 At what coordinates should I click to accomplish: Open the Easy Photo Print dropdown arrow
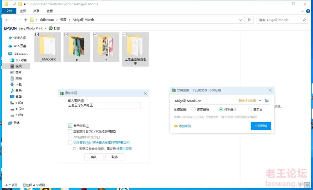coord(46,28)
